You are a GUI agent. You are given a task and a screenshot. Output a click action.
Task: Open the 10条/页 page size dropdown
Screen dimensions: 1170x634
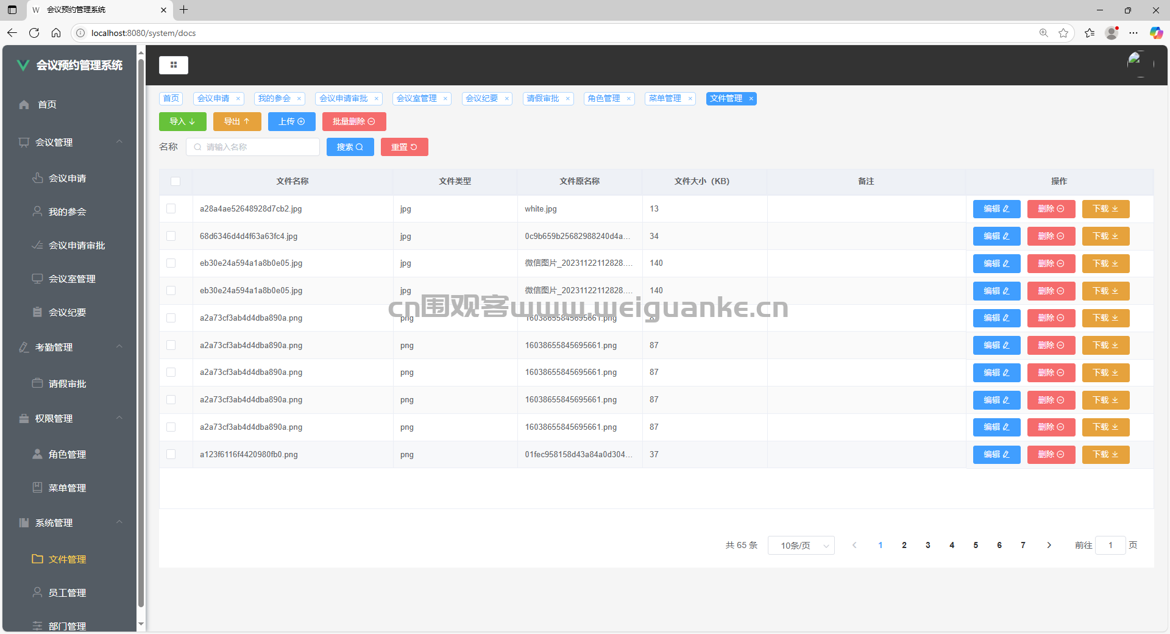point(801,545)
